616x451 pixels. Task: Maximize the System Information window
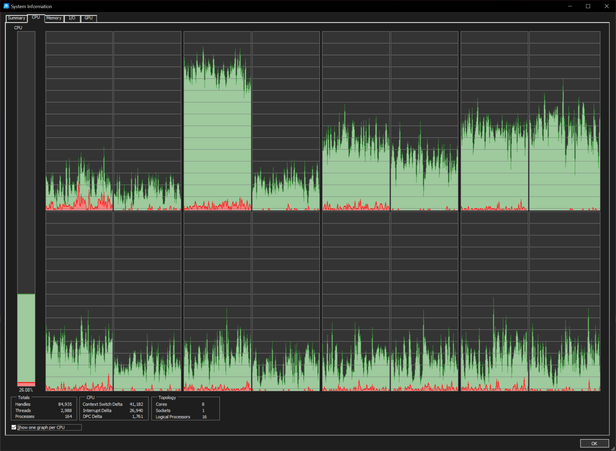coord(588,6)
